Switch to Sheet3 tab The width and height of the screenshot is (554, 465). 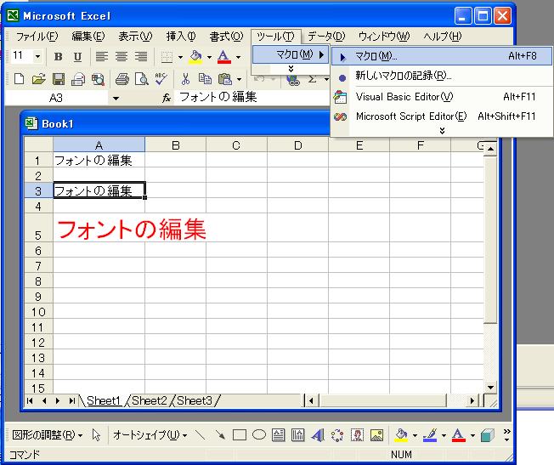click(195, 400)
